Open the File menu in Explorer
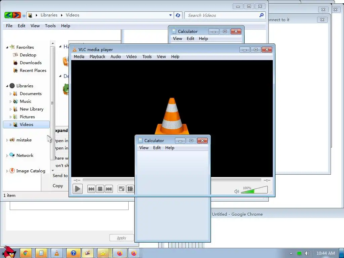The image size is (344, 258). pyautogui.click(x=9, y=26)
